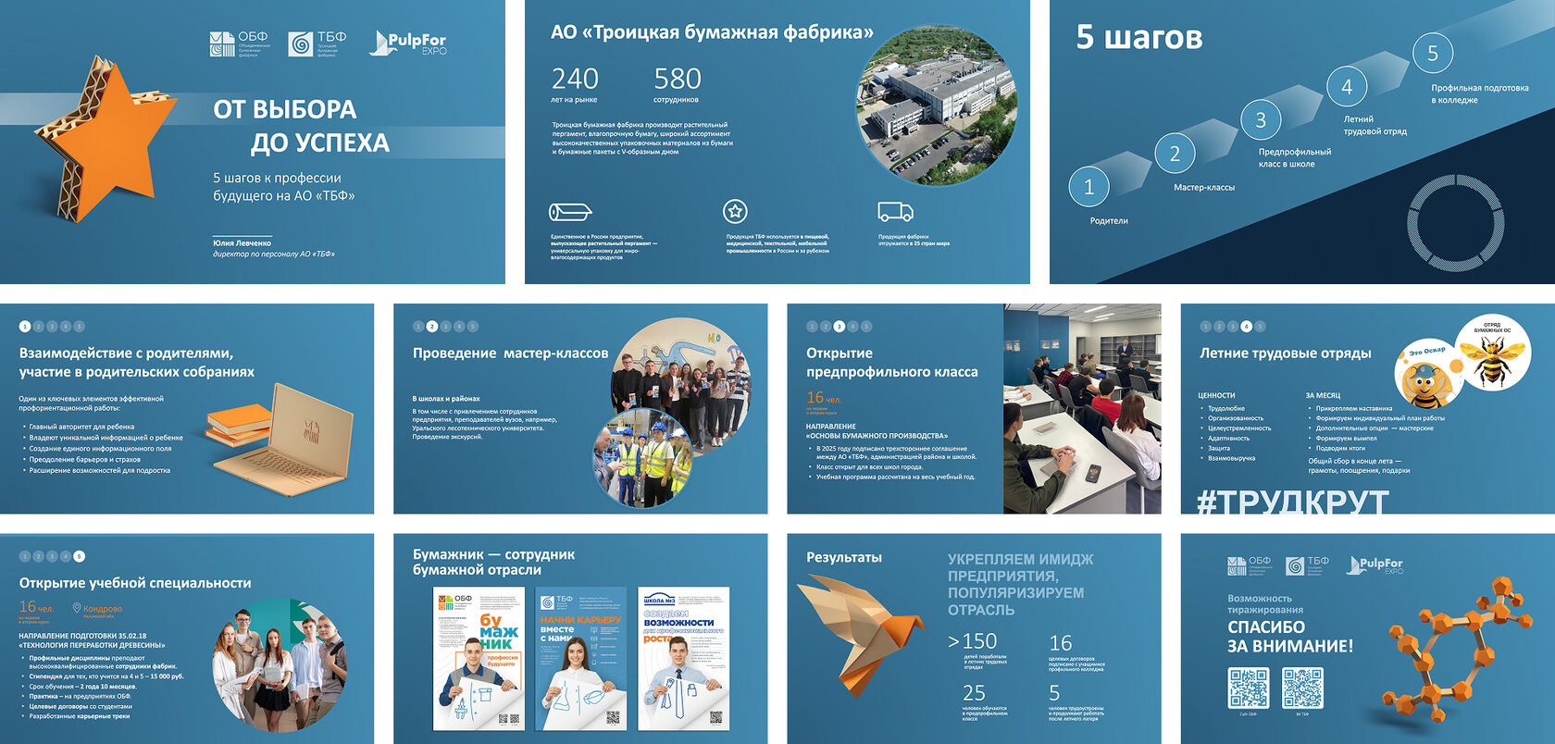Click the ЗА МЕСЯЦ list header
Screen dimensions: 1555x744
[1323, 395]
